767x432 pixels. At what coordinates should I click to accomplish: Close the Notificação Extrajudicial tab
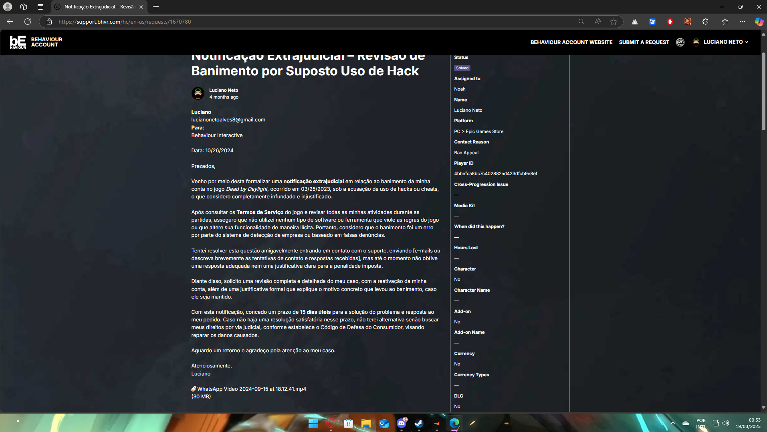(x=141, y=7)
